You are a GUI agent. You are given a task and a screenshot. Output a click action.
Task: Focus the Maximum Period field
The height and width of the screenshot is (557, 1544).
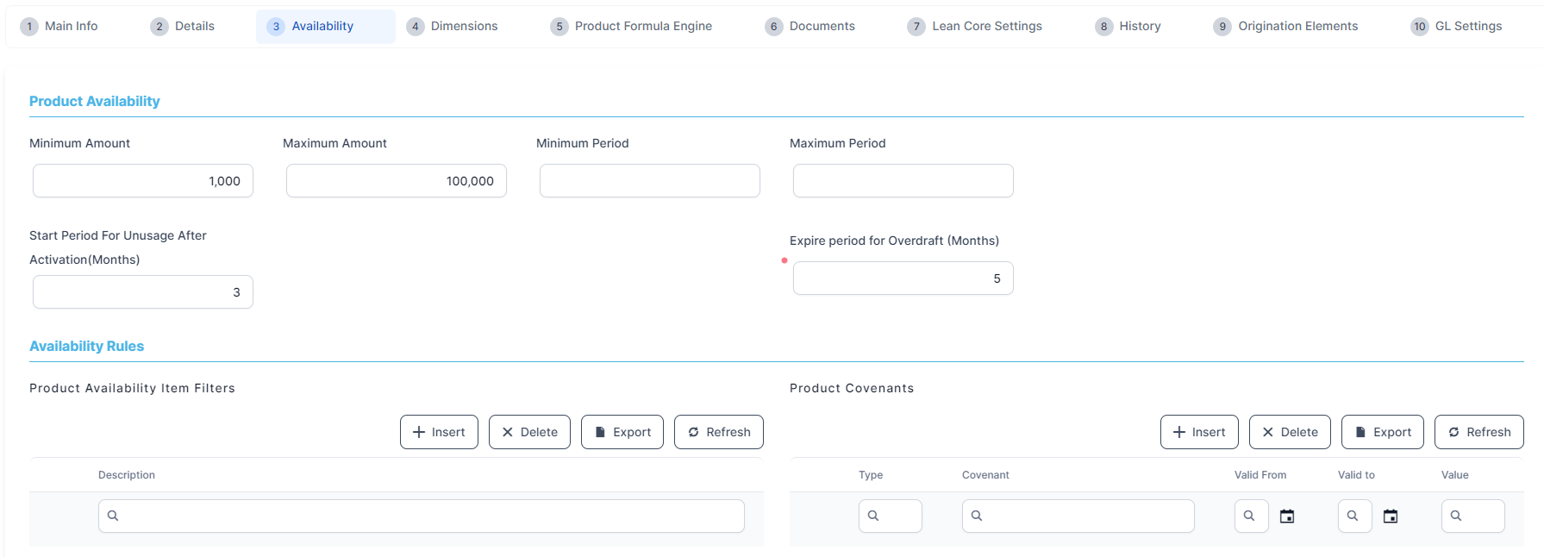coord(903,181)
